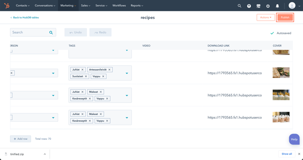Viewport: 303px width, 160px height.
Task: Open the Help widget
Action: [x=294, y=139]
